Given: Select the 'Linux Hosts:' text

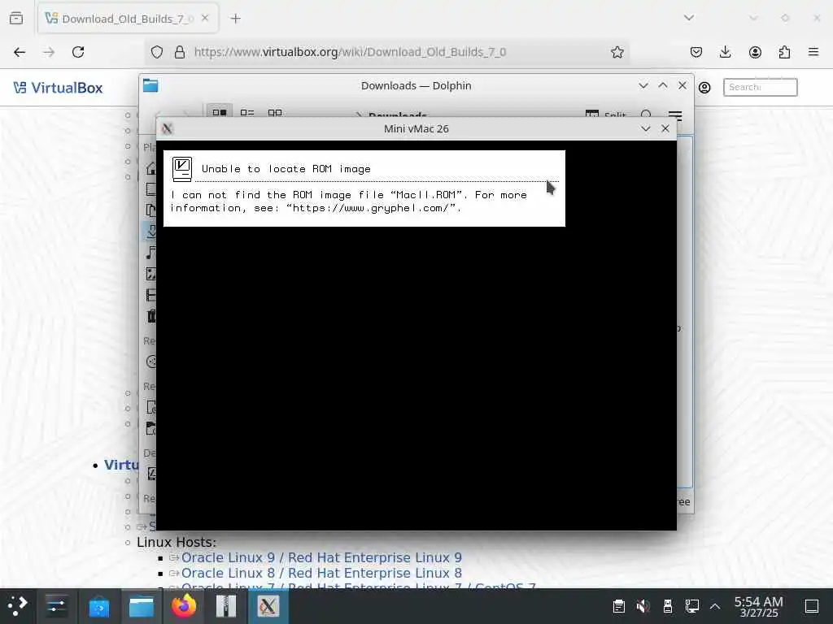Looking at the screenshot, I should tap(177, 542).
